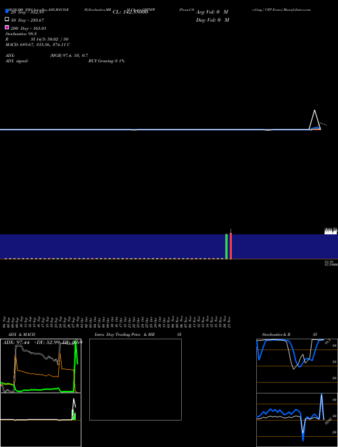Click the Stochastics & R SI title
The width and height of the screenshot is (338, 447).
click(289, 335)
